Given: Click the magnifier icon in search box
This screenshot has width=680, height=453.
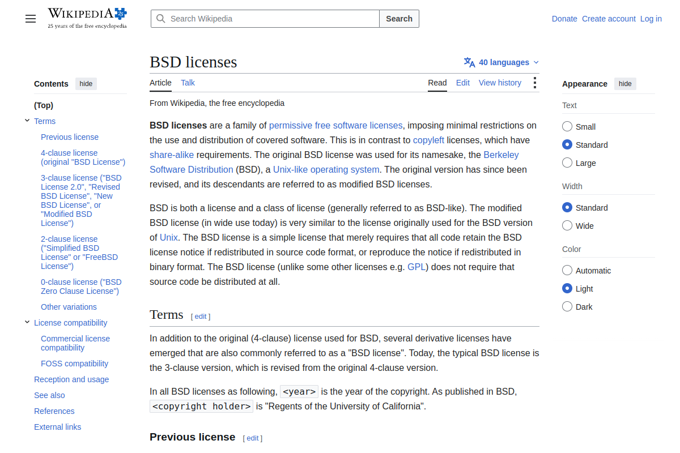Looking at the screenshot, I should pos(161,19).
